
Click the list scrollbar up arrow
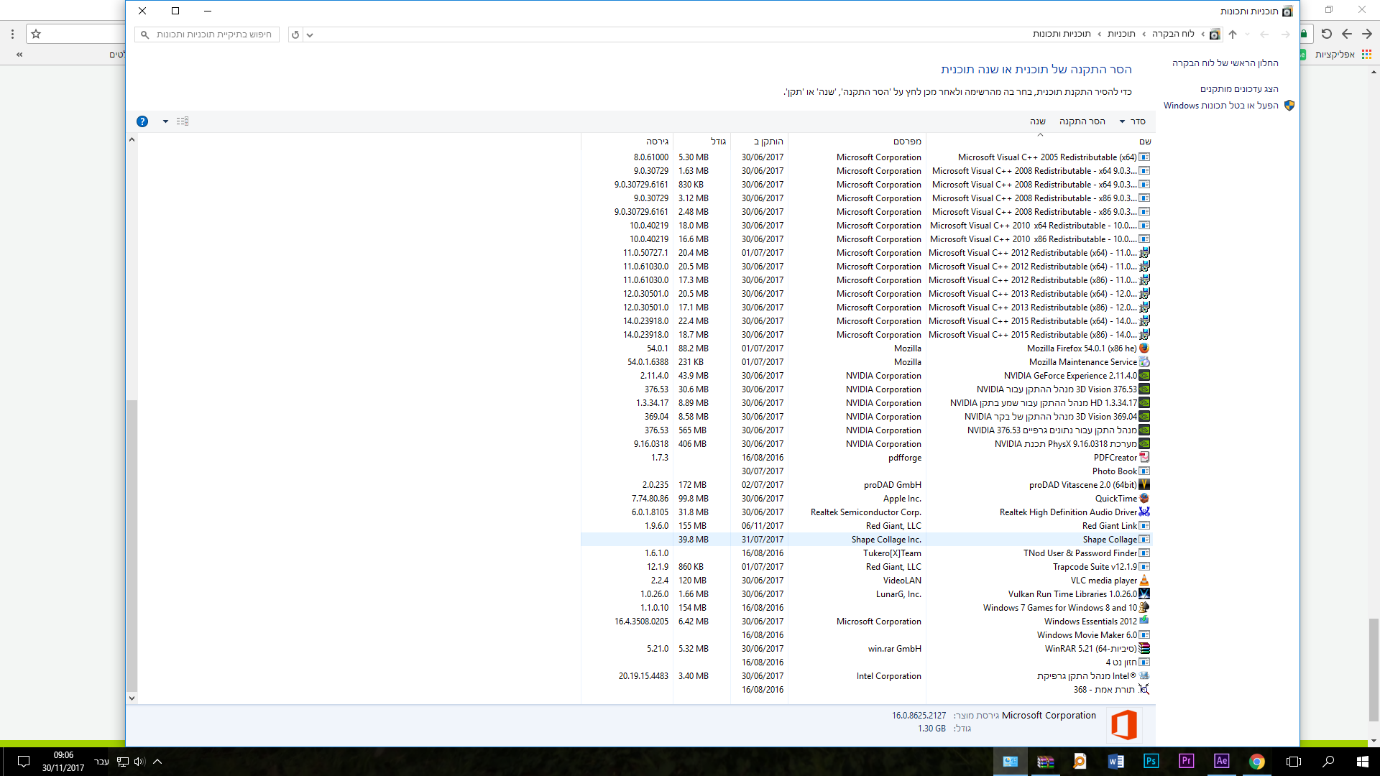(132, 139)
